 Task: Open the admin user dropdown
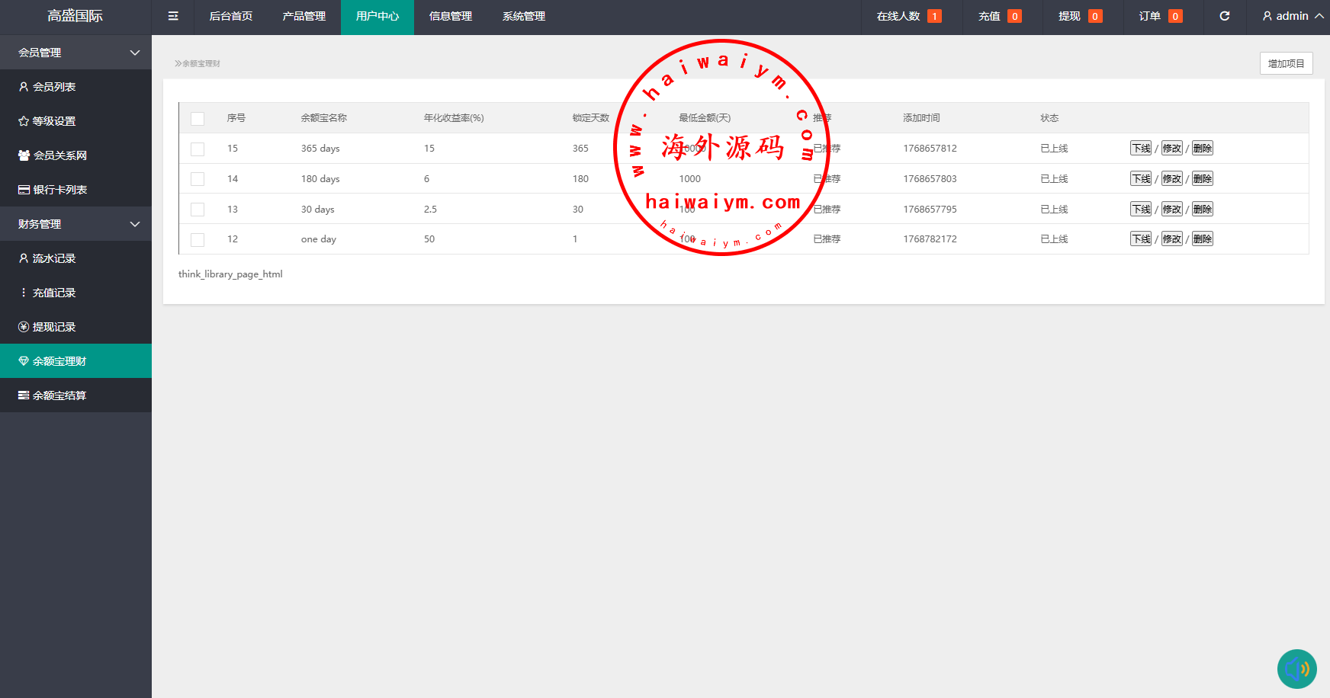[1292, 16]
